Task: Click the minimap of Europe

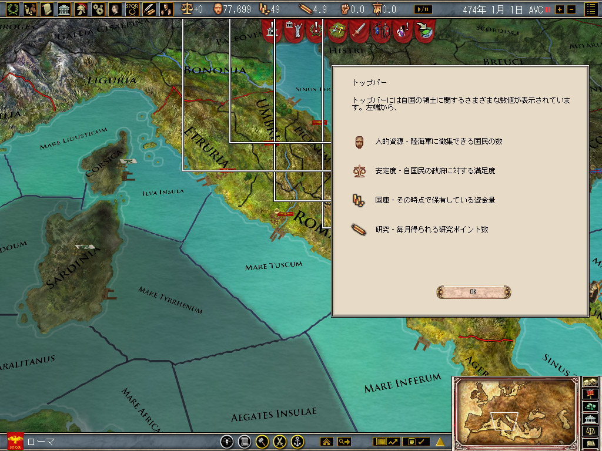Action: (x=517, y=413)
